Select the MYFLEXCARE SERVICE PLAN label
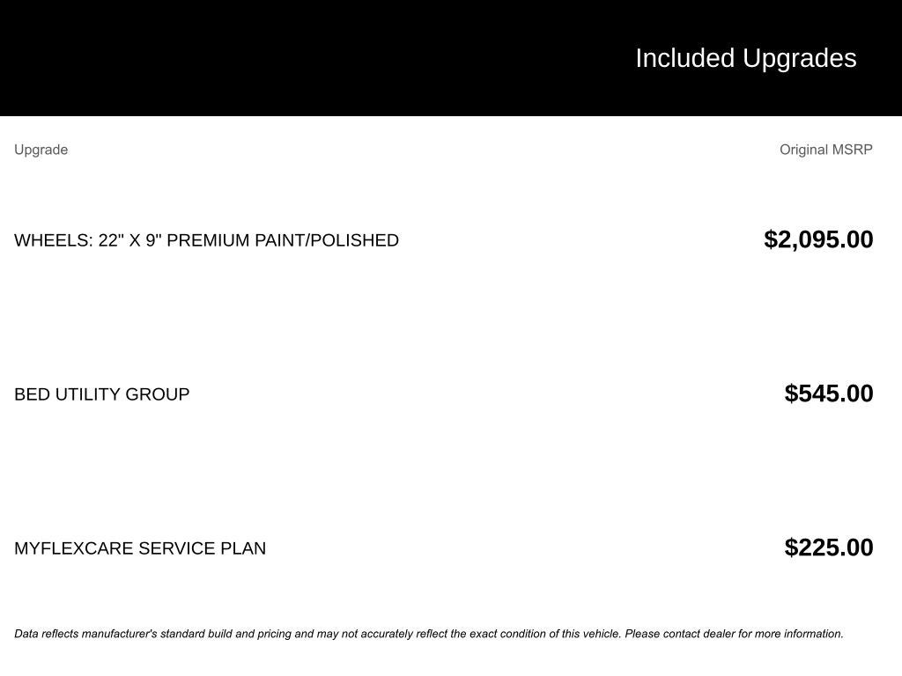Viewport: 902px width, 676px height. tap(140, 548)
